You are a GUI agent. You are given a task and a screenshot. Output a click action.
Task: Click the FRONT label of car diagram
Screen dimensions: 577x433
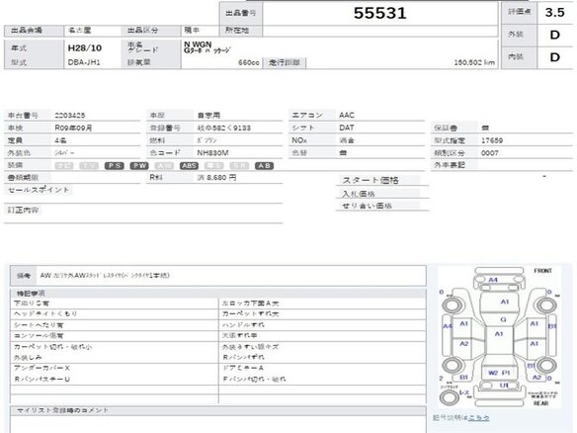(543, 271)
